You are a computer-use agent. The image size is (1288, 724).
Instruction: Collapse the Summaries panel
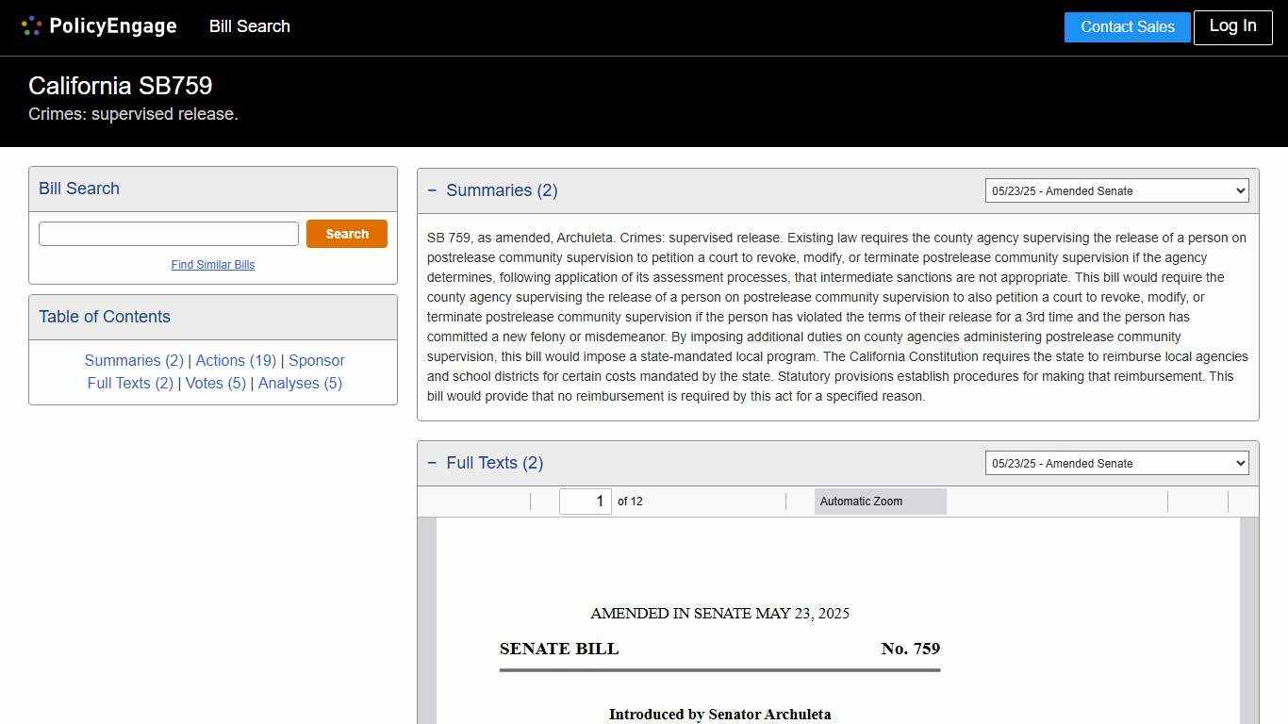[433, 189]
